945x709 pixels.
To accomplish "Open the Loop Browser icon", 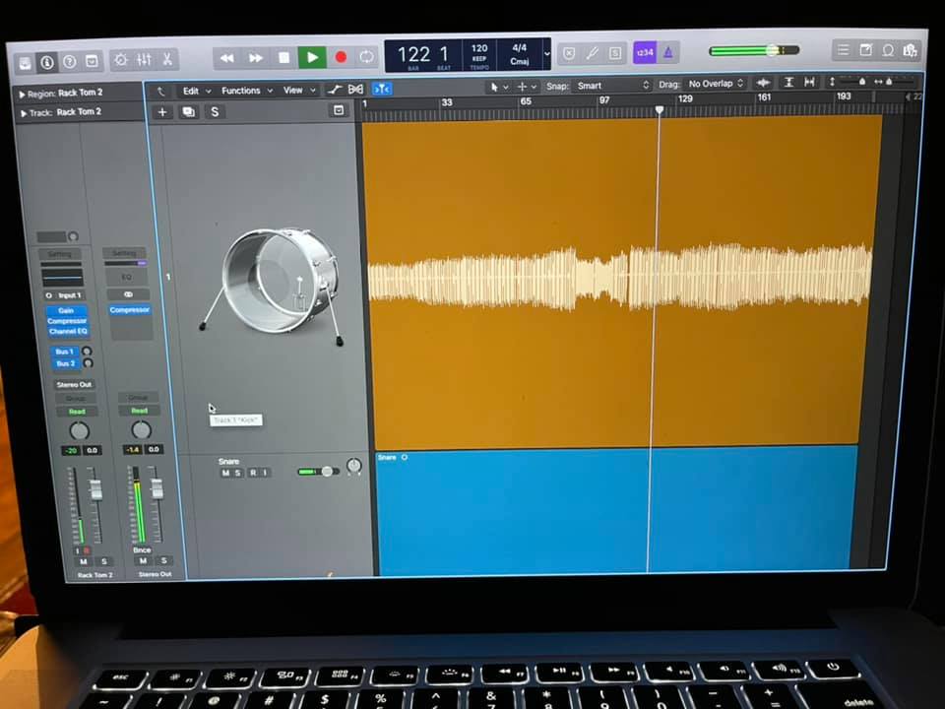I will 888,50.
